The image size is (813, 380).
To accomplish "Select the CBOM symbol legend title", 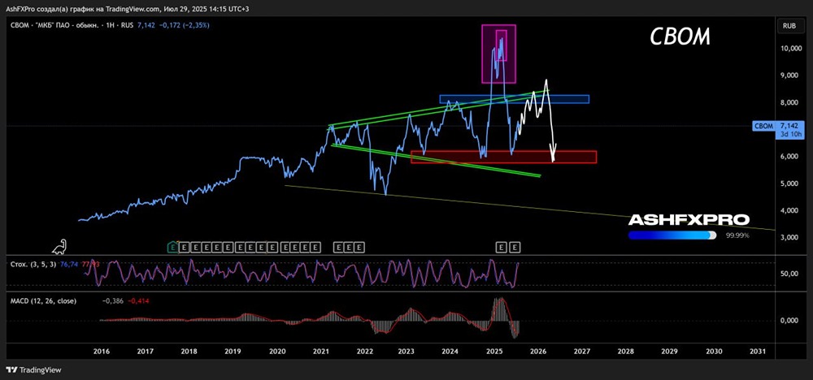I will coord(71,25).
